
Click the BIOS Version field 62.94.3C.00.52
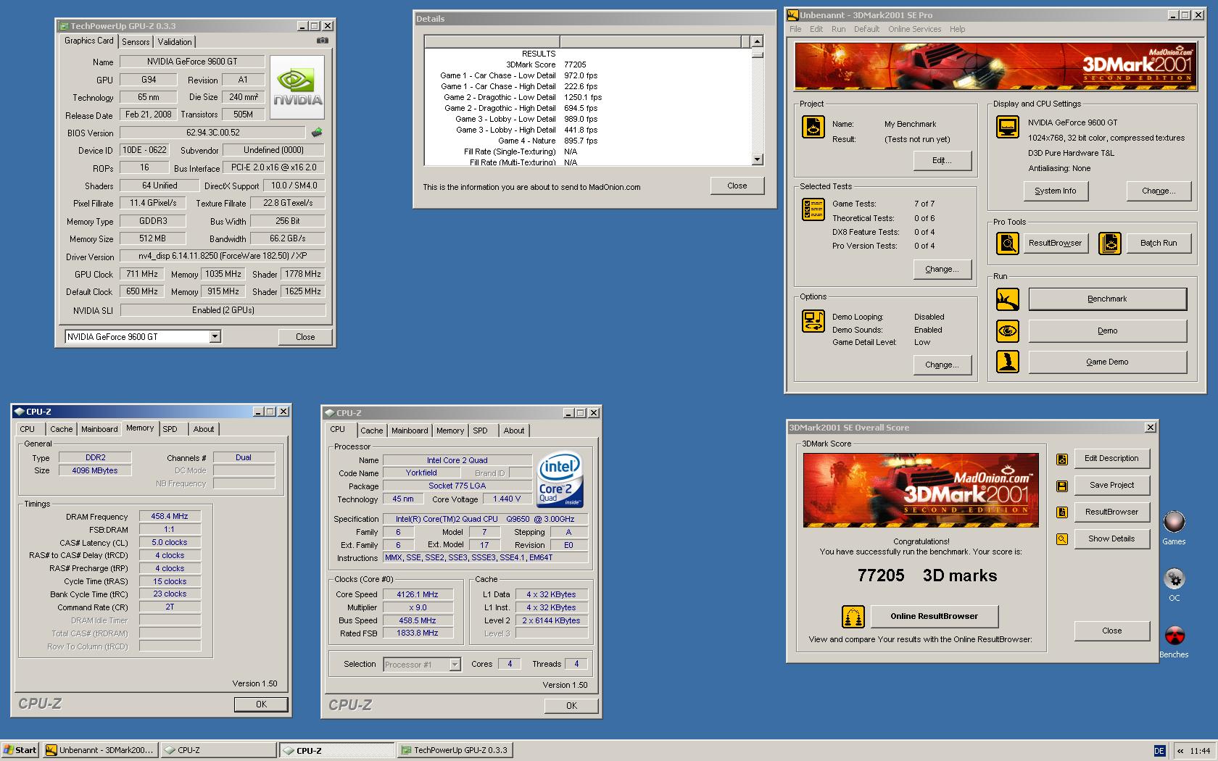tap(212, 133)
